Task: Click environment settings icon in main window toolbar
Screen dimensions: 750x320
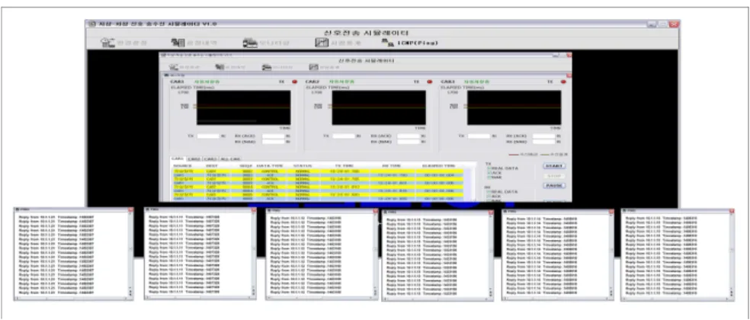Action: (x=107, y=43)
